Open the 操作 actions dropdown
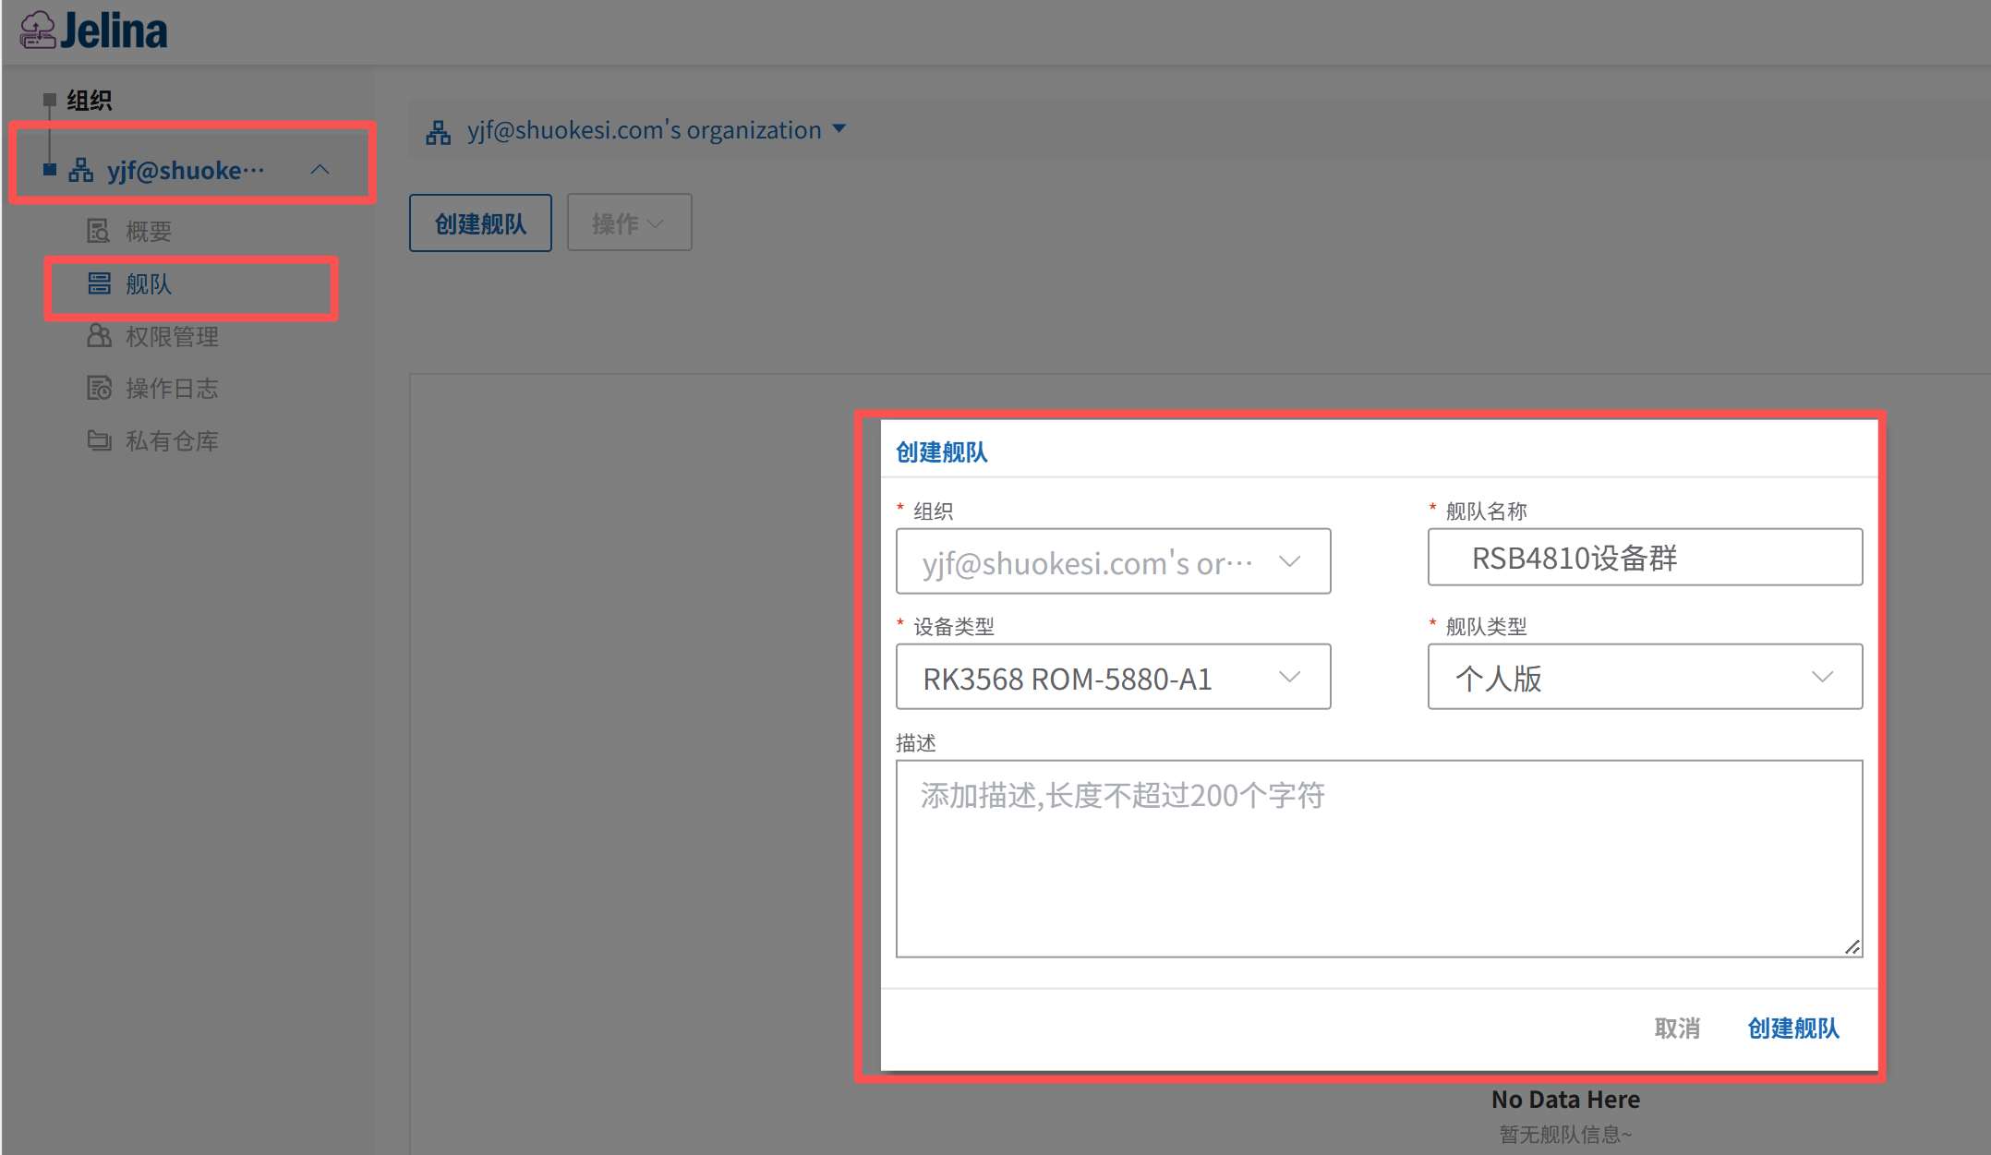The image size is (1991, 1155). click(x=629, y=223)
